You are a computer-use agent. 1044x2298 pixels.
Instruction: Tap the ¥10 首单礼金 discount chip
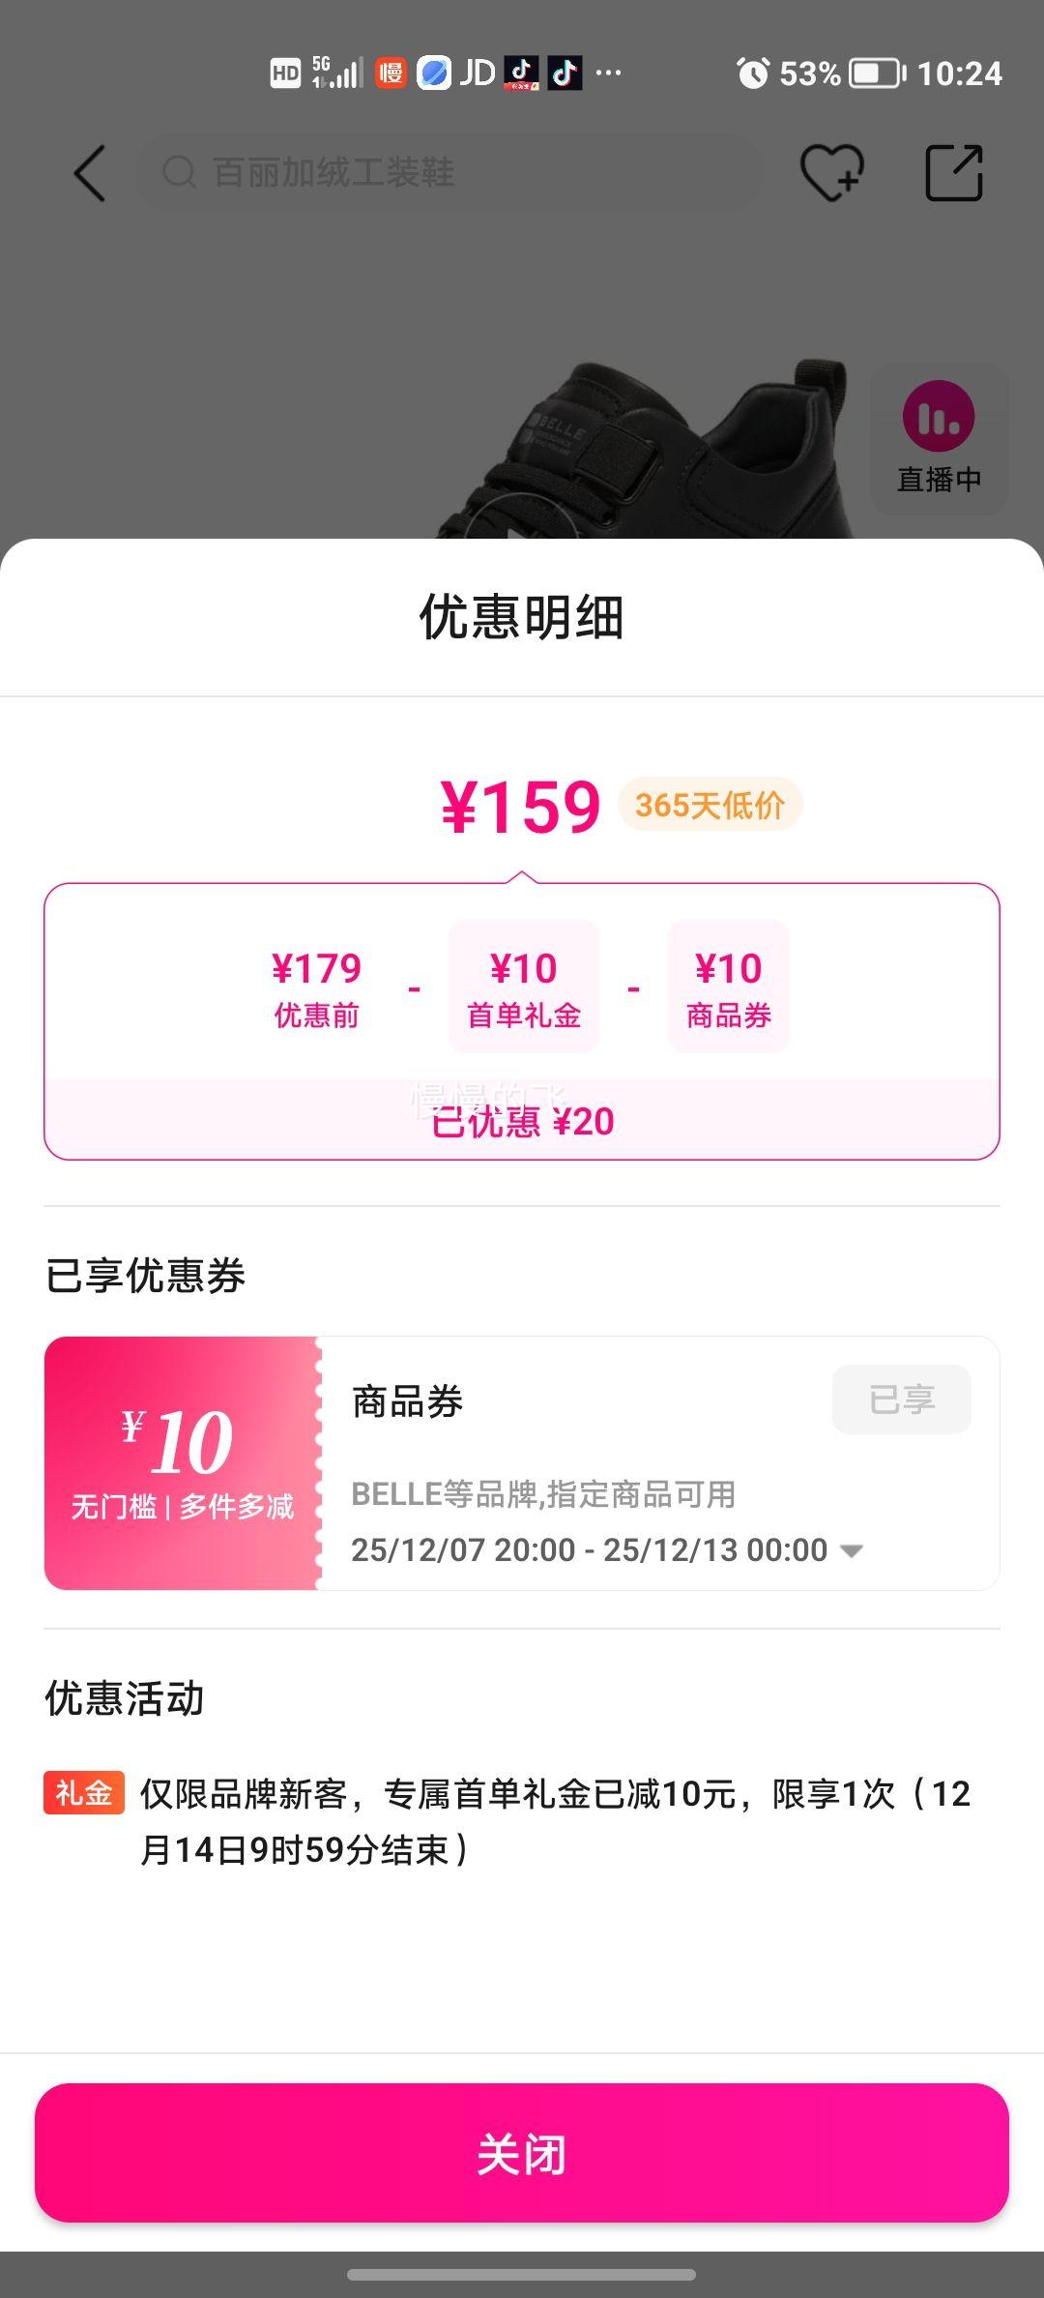point(523,987)
